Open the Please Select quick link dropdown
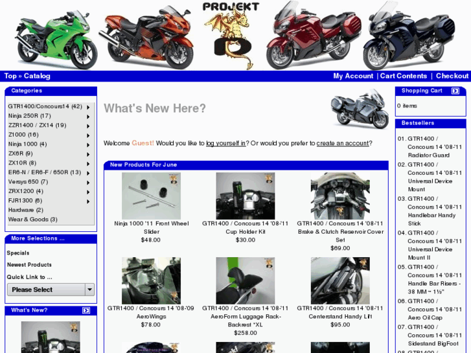 point(51,290)
